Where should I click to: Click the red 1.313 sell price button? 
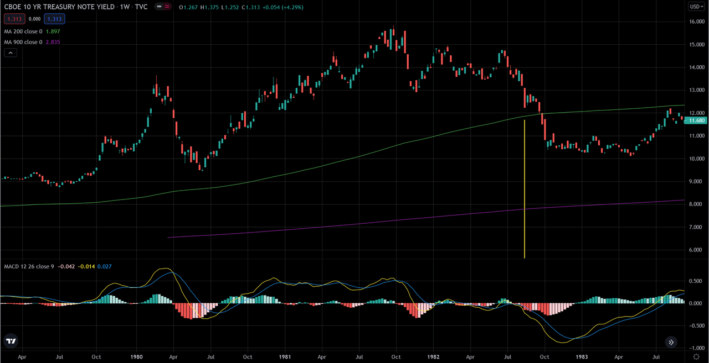pos(13,19)
